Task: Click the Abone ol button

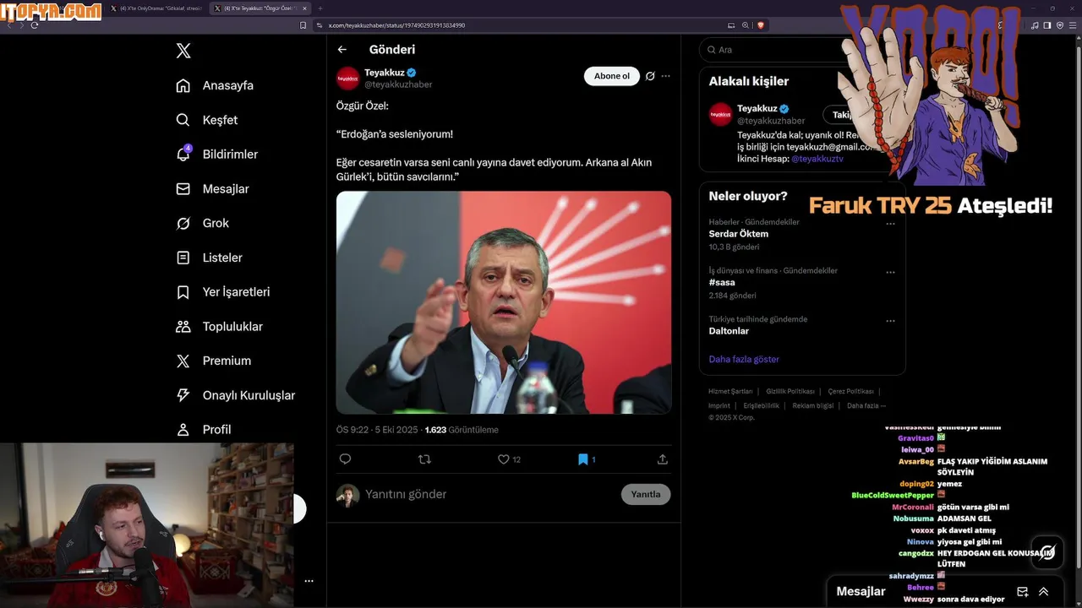Action: (611, 76)
